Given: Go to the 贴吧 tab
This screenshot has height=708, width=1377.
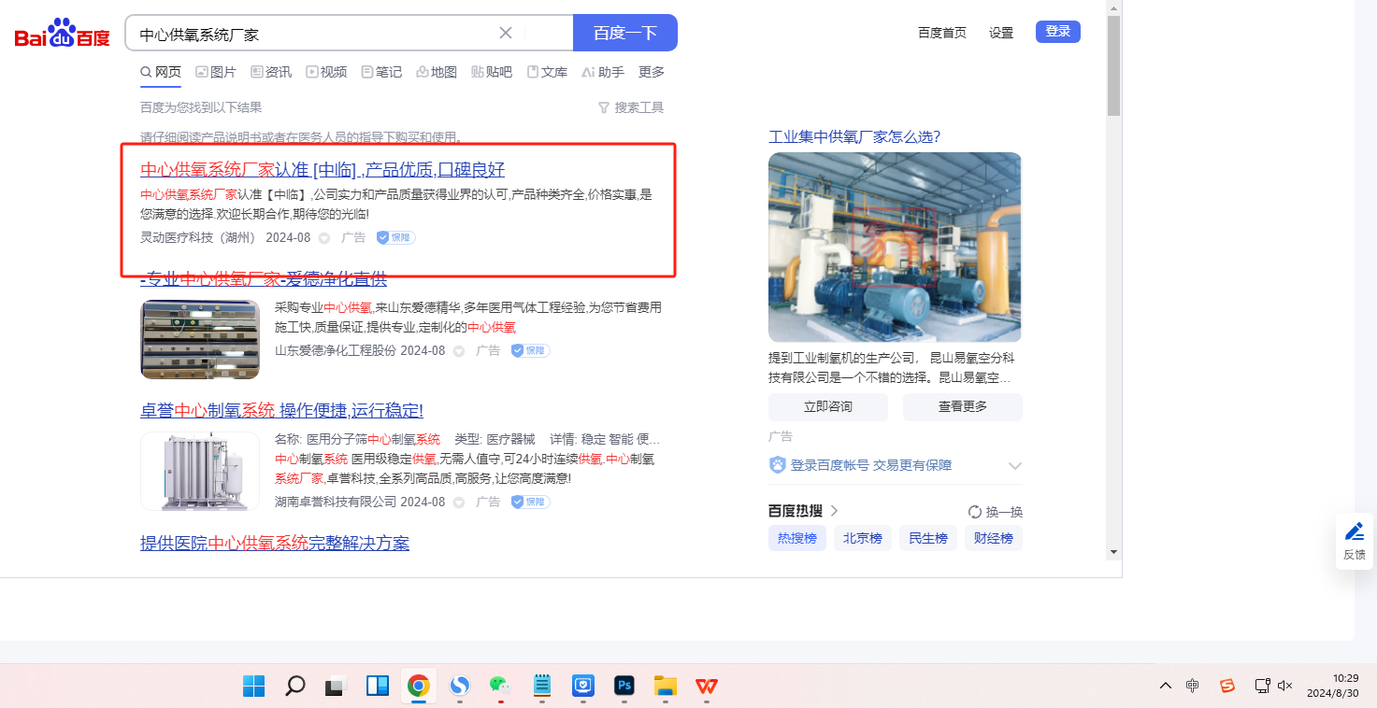Looking at the screenshot, I should (x=492, y=72).
